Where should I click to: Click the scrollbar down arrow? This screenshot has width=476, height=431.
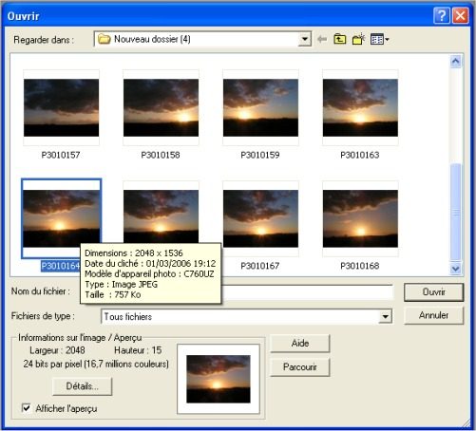tap(455, 269)
